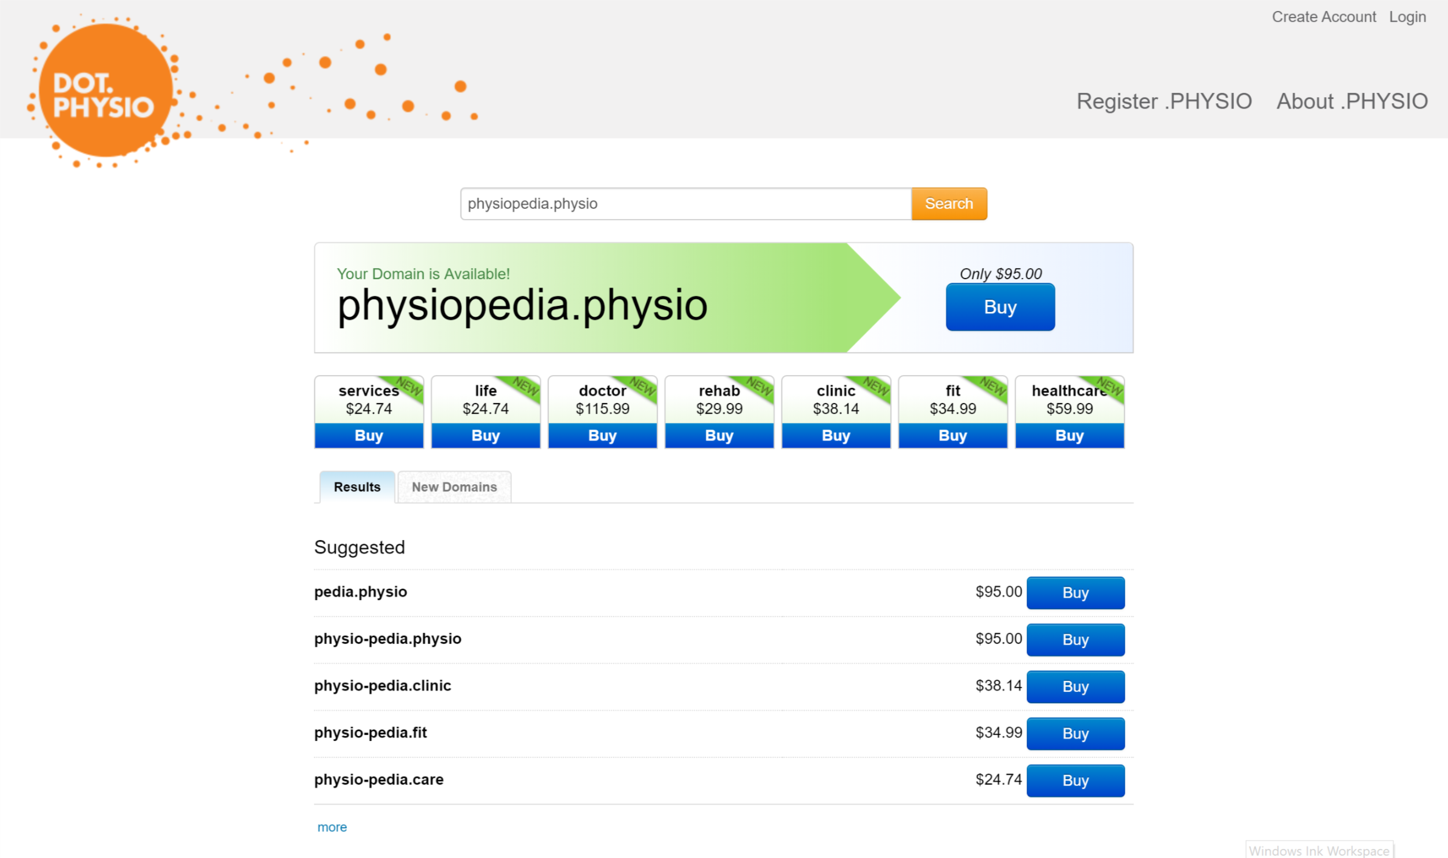
Task: Click the $24.74 price for physio-pedia.care
Action: click(998, 779)
